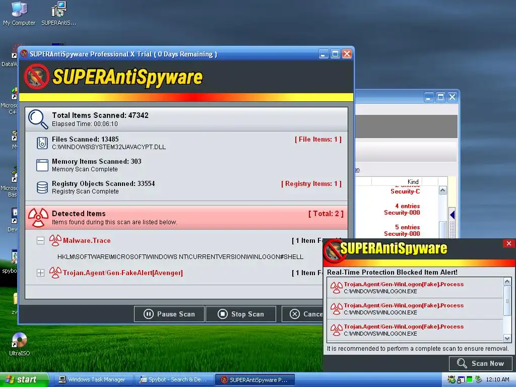516x387 pixels.
Task: Click the 'Memory Scan Complete' status text
Action: coord(85,169)
